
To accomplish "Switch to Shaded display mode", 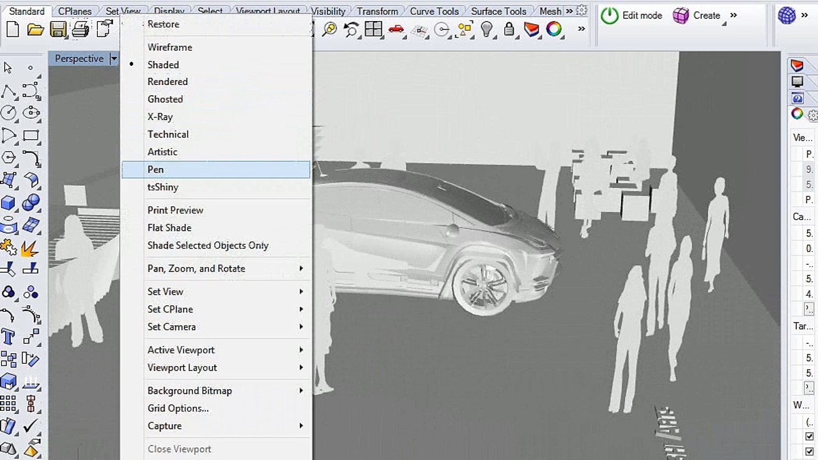I will (x=163, y=65).
